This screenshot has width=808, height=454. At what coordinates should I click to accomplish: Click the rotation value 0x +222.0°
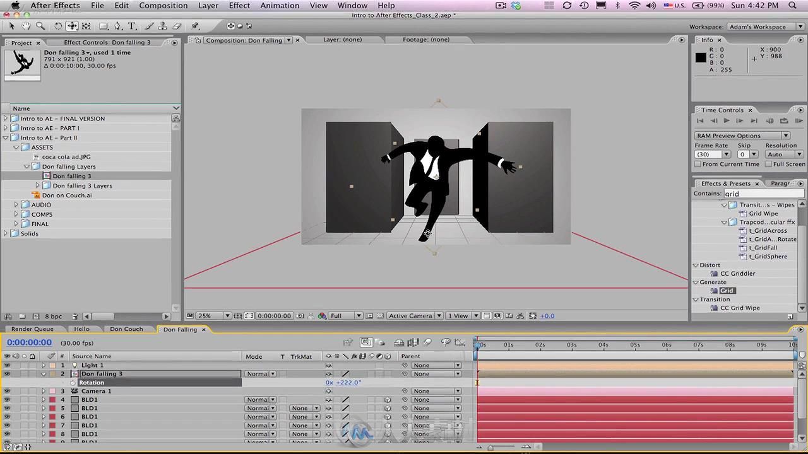tap(343, 383)
